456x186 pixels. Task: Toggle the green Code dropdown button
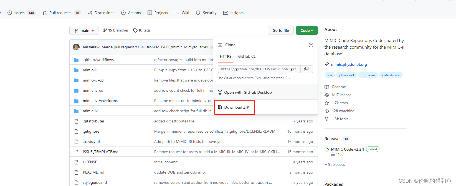307,30
